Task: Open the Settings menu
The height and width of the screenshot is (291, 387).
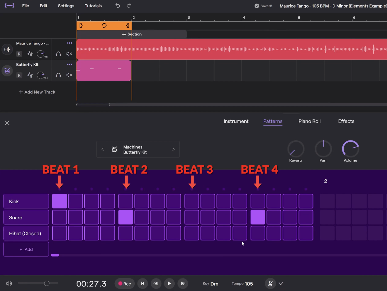Action: coord(66,6)
